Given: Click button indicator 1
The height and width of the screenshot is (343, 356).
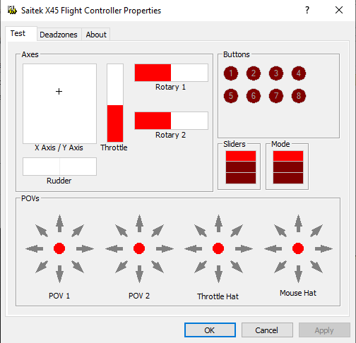Looking at the screenshot, I should (231, 73).
